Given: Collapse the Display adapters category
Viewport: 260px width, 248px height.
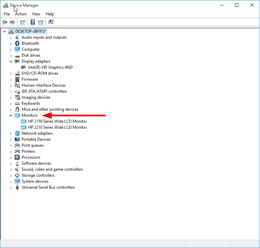Looking at the screenshot, I should coord(11,61).
